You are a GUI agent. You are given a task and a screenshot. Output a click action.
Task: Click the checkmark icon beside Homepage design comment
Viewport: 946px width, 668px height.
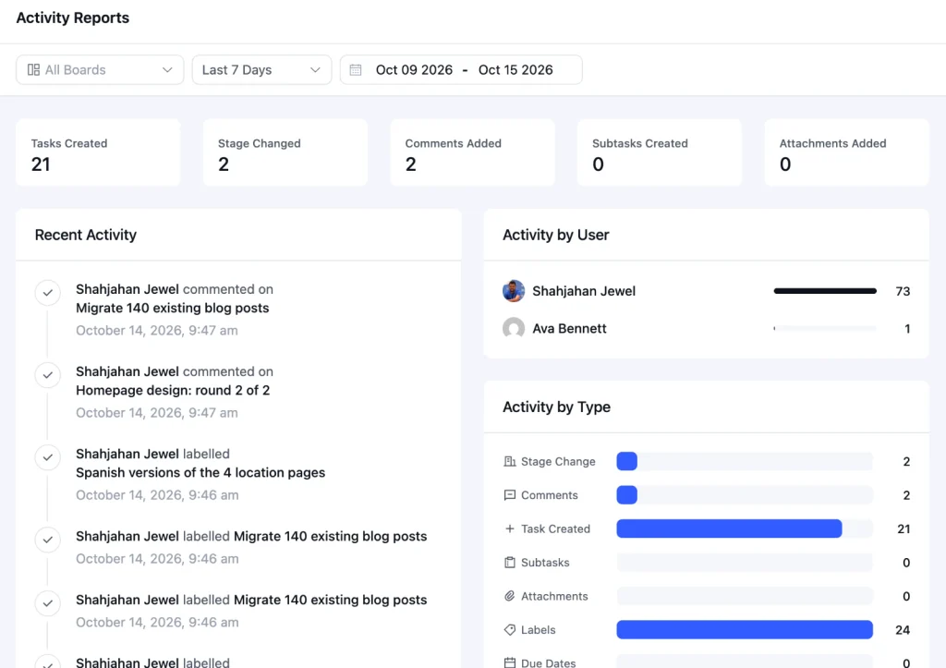tap(48, 375)
